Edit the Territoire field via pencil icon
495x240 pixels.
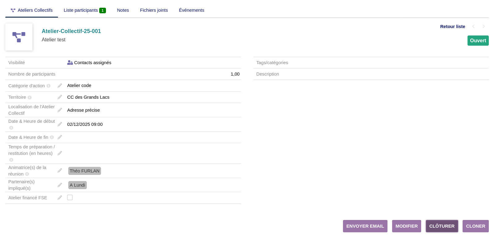click(60, 97)
